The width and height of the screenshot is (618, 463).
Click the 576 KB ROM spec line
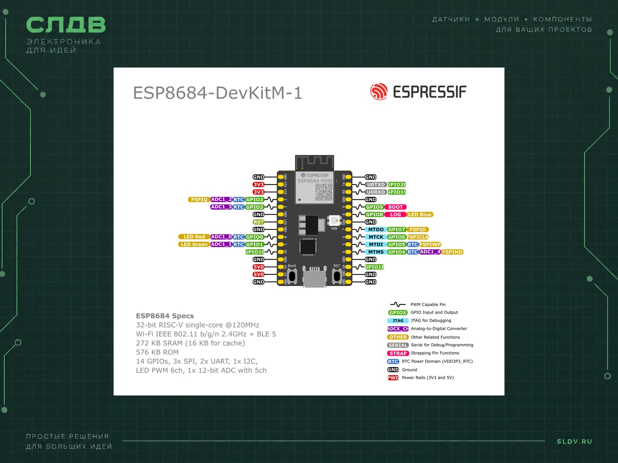coord(157,352)
